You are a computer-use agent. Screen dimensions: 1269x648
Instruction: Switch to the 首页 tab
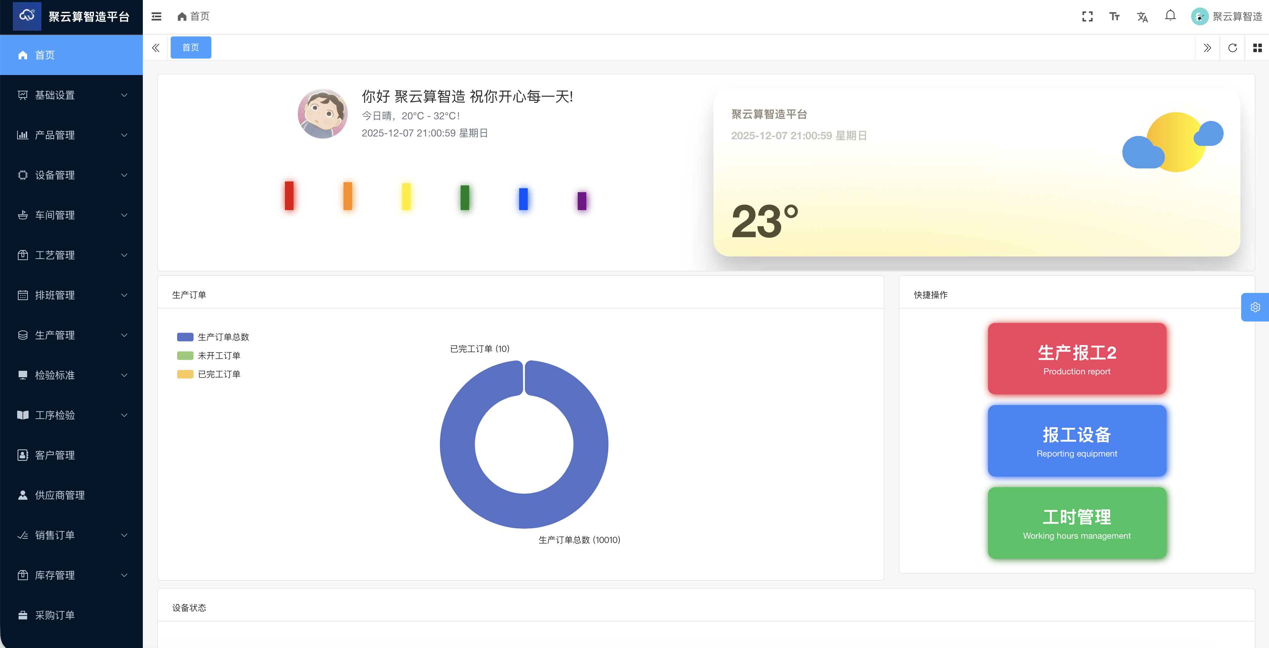coord(191,47)
